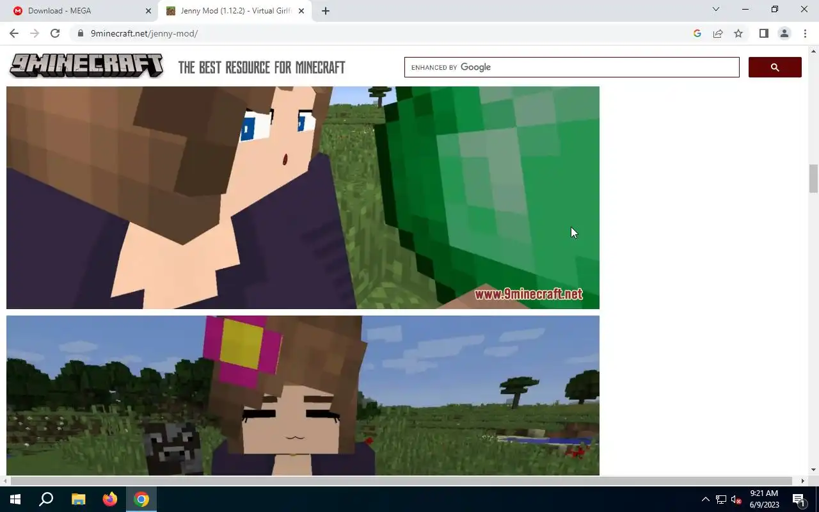Open the notification center
Image resolution: width=819 pixels, height=512 pixels.
point(799,499)
